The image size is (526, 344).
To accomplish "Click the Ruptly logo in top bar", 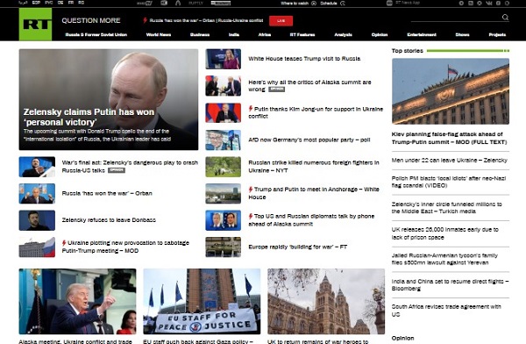I will coord(195,3).
